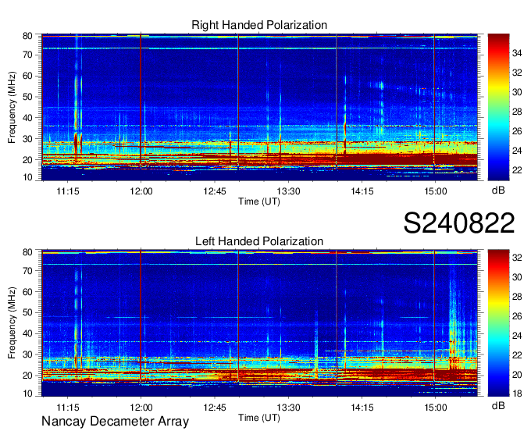
Task: Click the 34 value on the top color bar
Action: pos(517,53)
